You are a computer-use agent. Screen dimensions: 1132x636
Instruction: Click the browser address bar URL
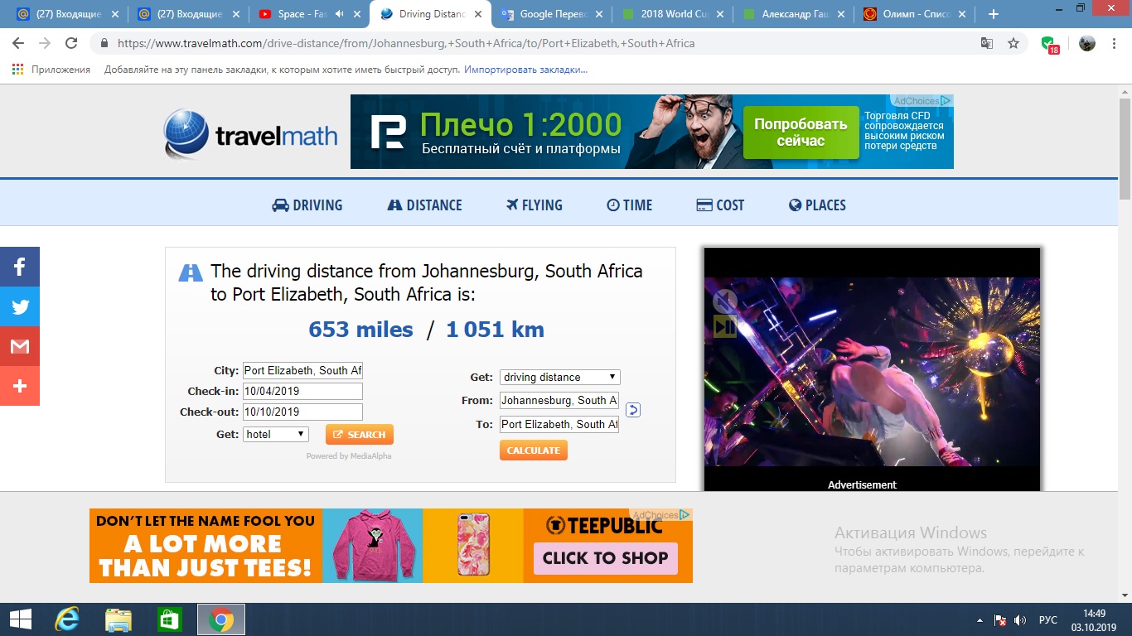point(406,43)
